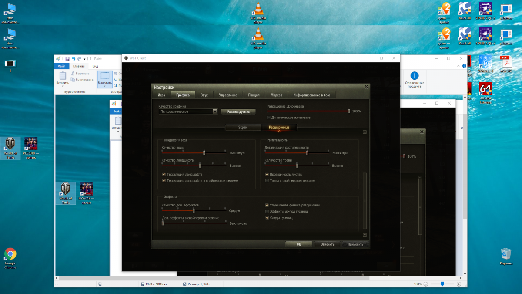
Task: Open the Маркер tab
Action: [276, 95]
